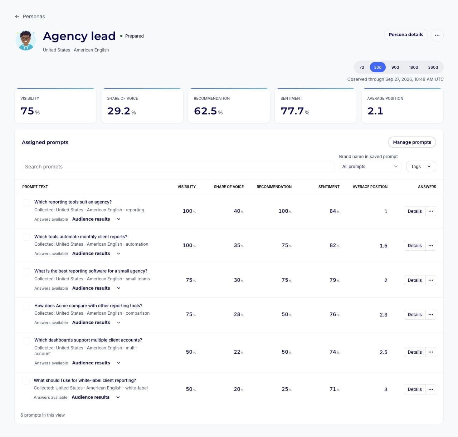Expand Audience results for 'Which reporting tools suit an agency?'
Screen dimensions: 458x437
pos(96,219)
